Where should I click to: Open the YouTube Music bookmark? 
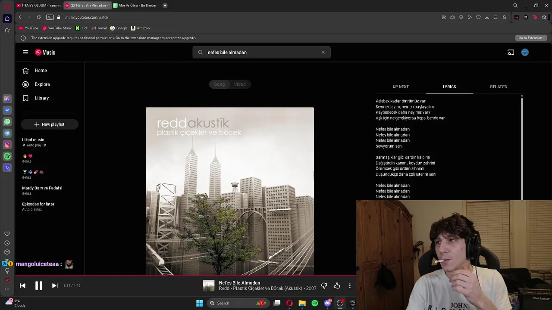(57, 28)
